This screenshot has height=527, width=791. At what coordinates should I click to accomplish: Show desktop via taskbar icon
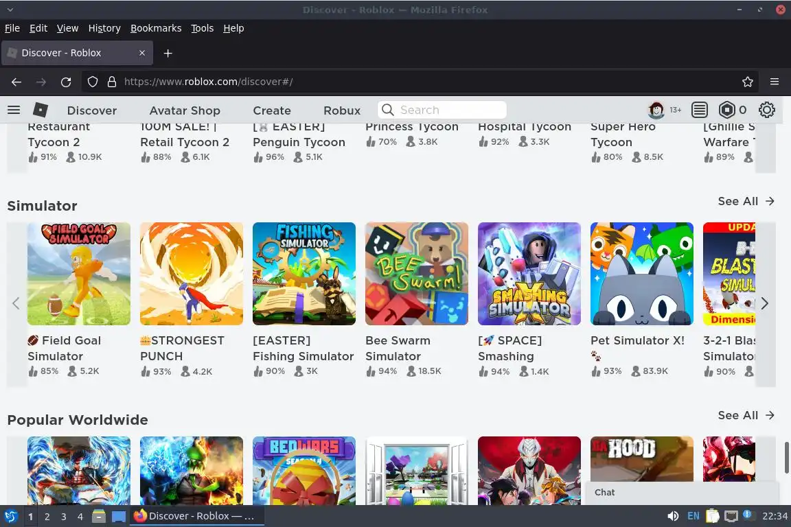pyautogui.click(x=119, y=517)
